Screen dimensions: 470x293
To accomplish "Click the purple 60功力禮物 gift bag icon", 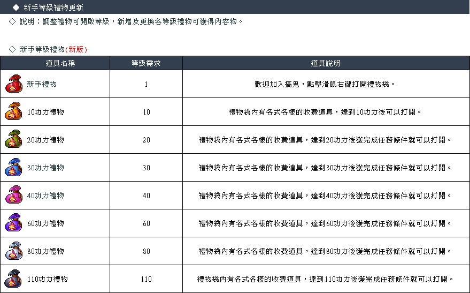I will tap(14, 223).
